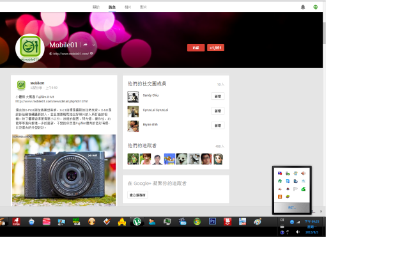The image size is (409, 256).
Task: Click the green globe icon in the tray popup
Action: pyautogui.click(x=280, y=181)
